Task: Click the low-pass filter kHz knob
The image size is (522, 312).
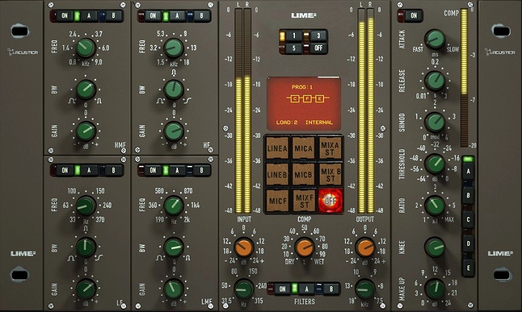Action: coord(365,289)
